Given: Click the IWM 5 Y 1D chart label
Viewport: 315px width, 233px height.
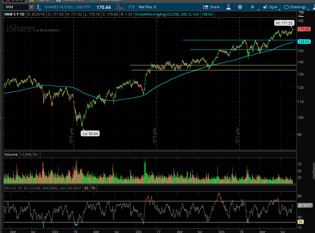Looking at the screenshot, I should 15,14.
